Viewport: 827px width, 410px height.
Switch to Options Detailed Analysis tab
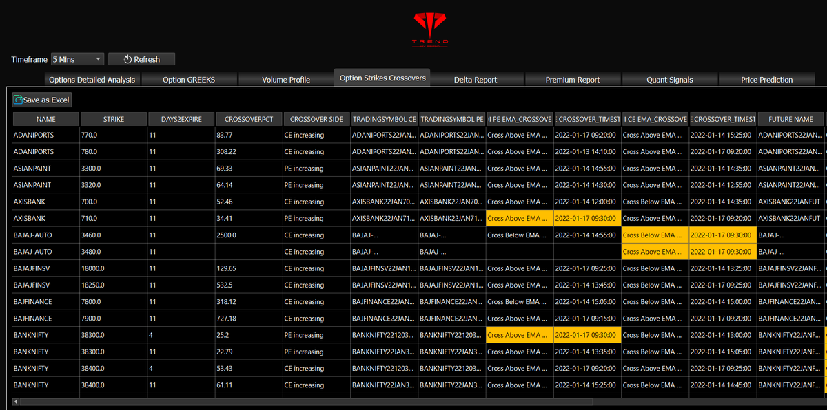[92, 80]
